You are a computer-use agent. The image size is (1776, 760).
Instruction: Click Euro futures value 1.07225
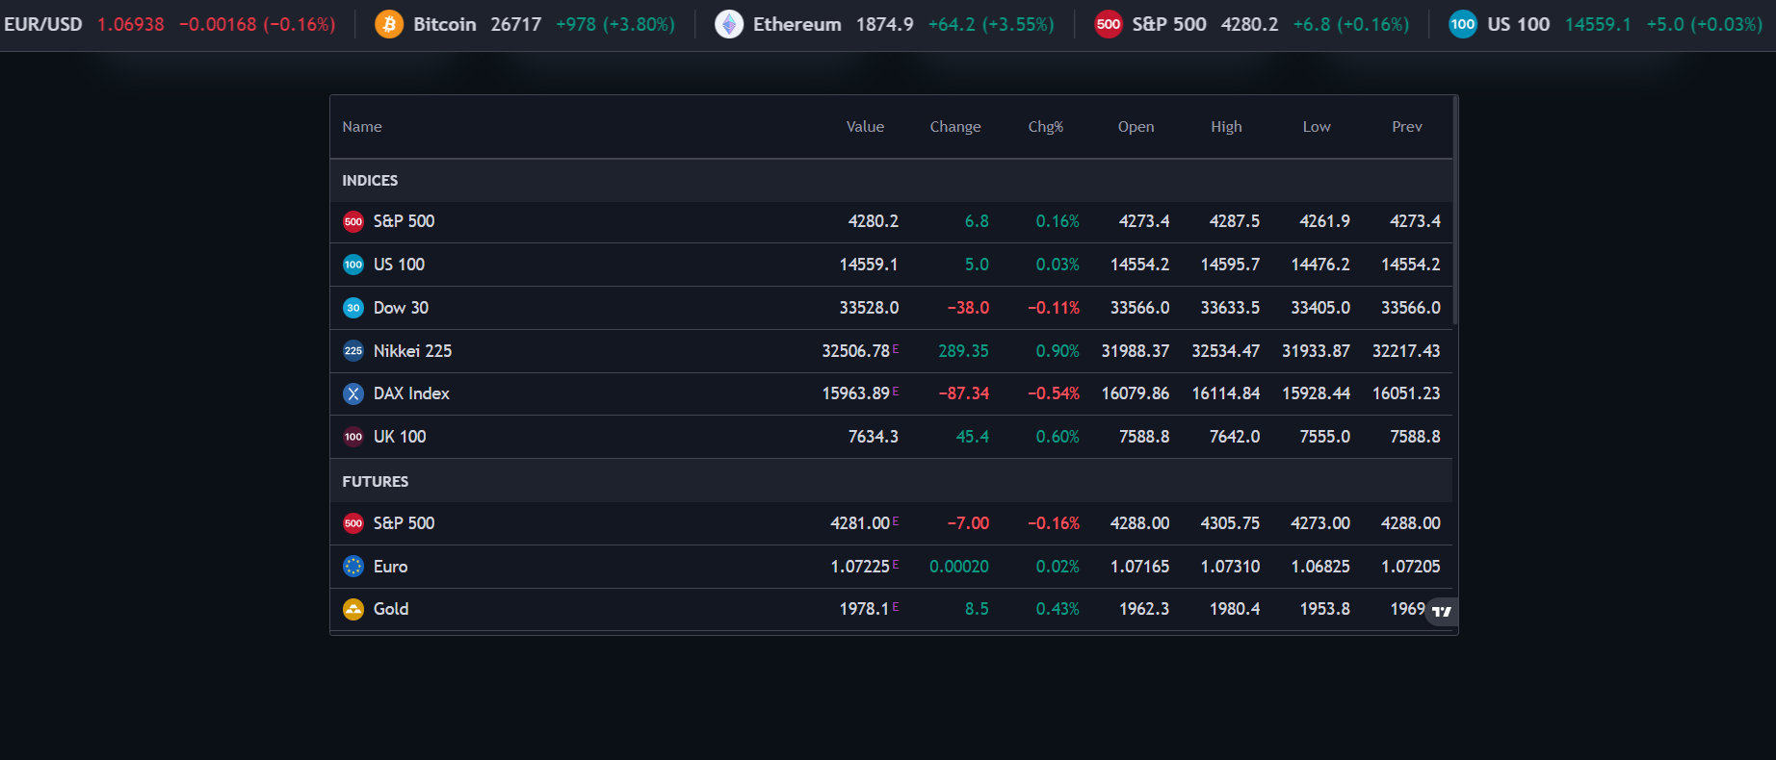tap(860, 567)
